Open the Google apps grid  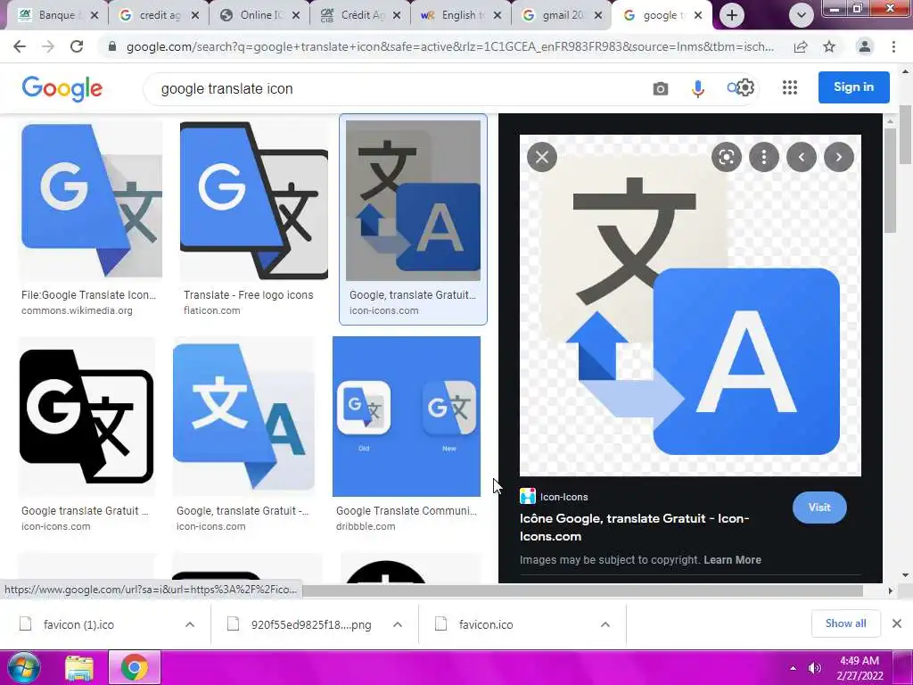(x=790, y=87)
